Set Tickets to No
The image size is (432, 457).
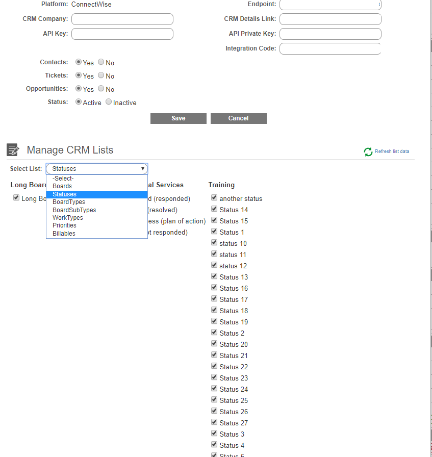click(x=101, y=75)
